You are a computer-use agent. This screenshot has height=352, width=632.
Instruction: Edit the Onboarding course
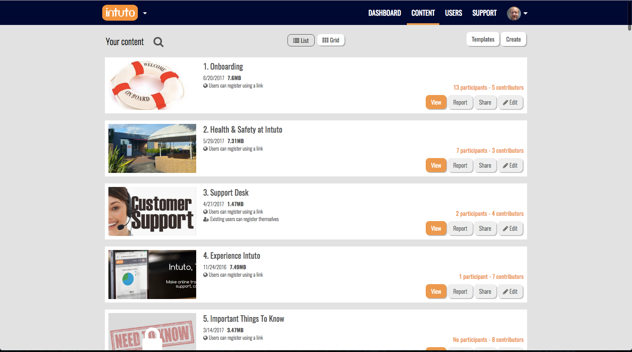point(510,102)
